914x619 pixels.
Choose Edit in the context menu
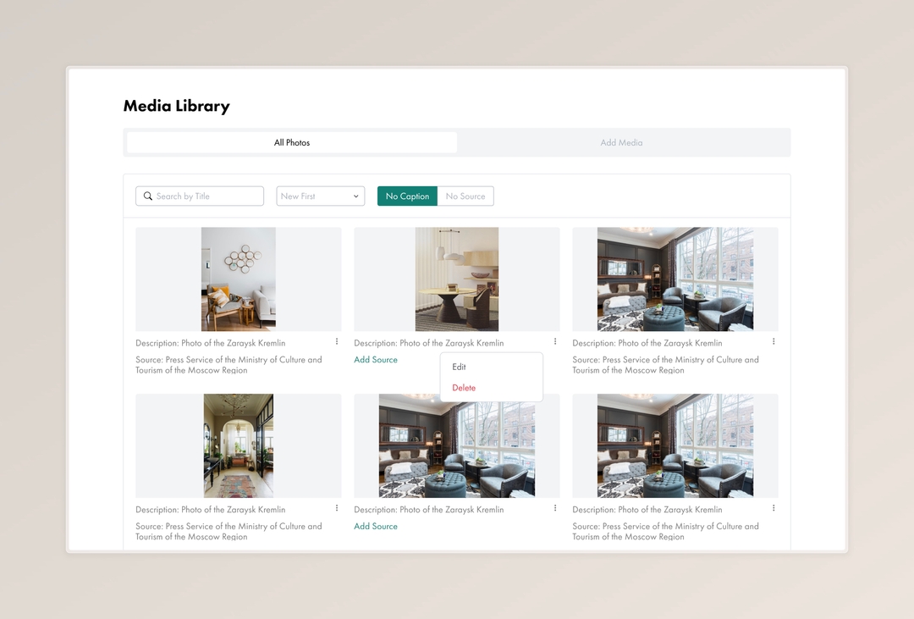pyautogui.click(x=459, y=367)
